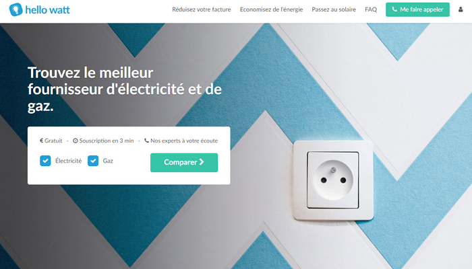This screenshot has height=269, width=472.
Task: Open the user account profile icon
Action: point(461,9)
